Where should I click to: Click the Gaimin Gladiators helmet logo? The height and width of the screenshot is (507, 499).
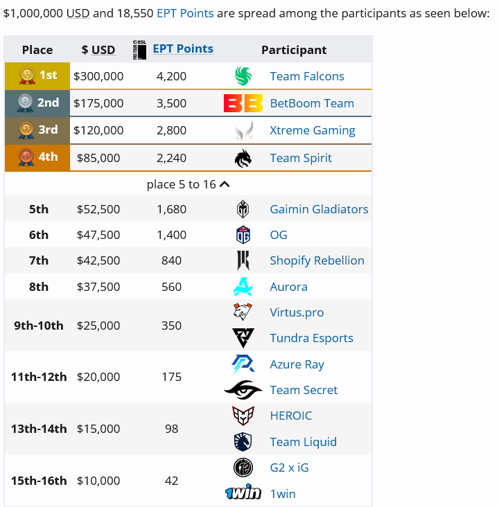[243, 209]
